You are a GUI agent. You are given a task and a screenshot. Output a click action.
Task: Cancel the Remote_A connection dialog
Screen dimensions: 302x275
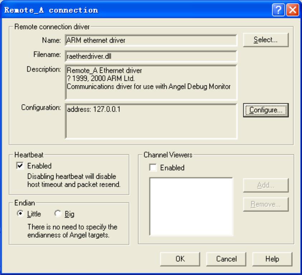pos(226,259)
